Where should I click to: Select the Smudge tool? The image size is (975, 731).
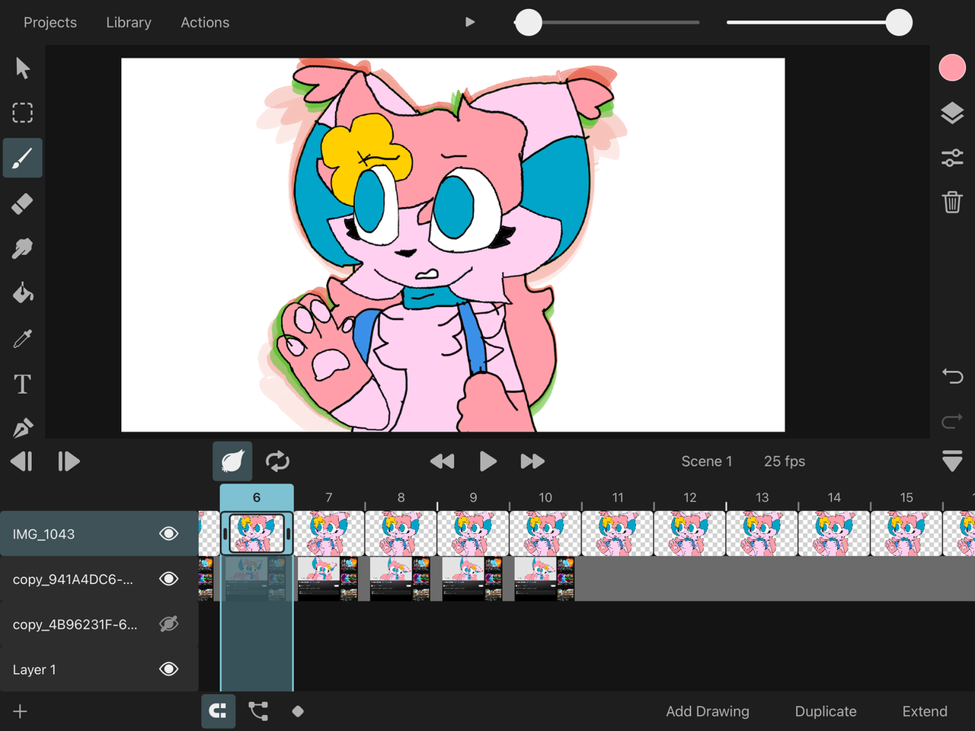[x=23, y=248]
